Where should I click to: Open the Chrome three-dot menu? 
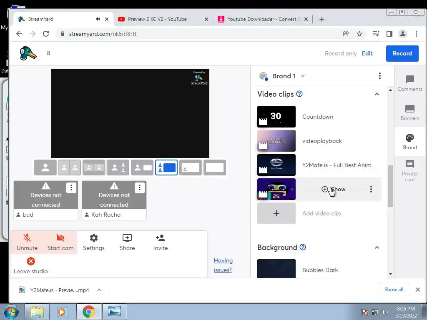(416, 34)
